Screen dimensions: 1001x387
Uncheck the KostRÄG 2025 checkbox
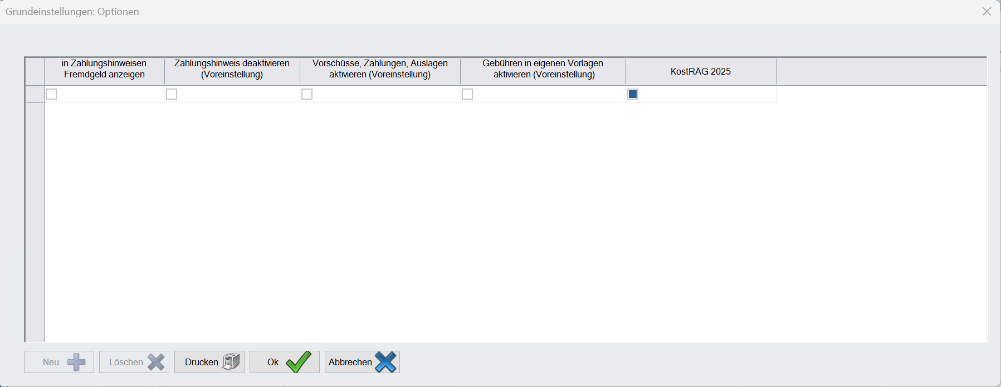[x=633, y=94]
